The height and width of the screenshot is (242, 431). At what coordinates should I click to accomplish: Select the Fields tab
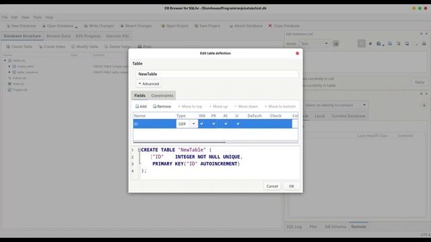click(x=139, y=95)
